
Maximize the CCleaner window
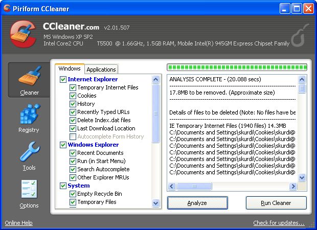click(x=297, y=9)
